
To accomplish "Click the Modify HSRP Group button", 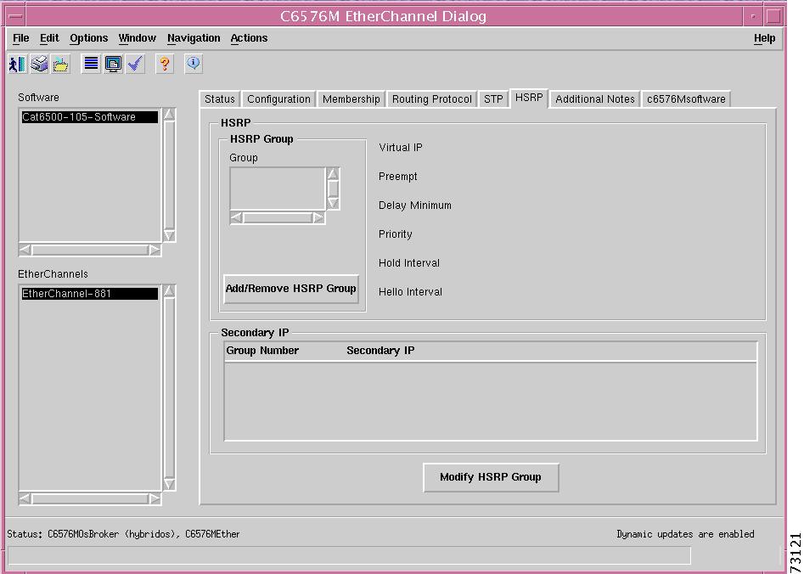I will point(490,477).
